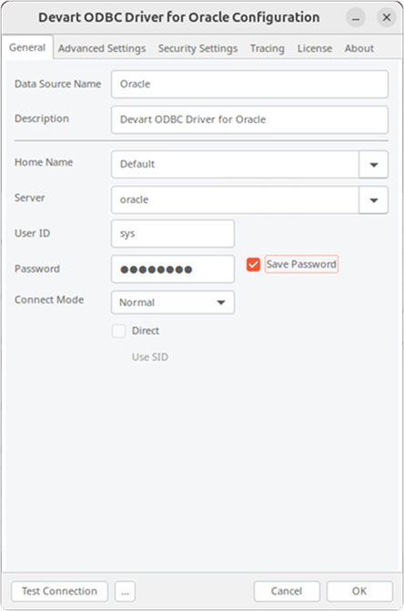
Task: Click the Connect Mode label
Action: pyautogui.click(x=49, y=300)
